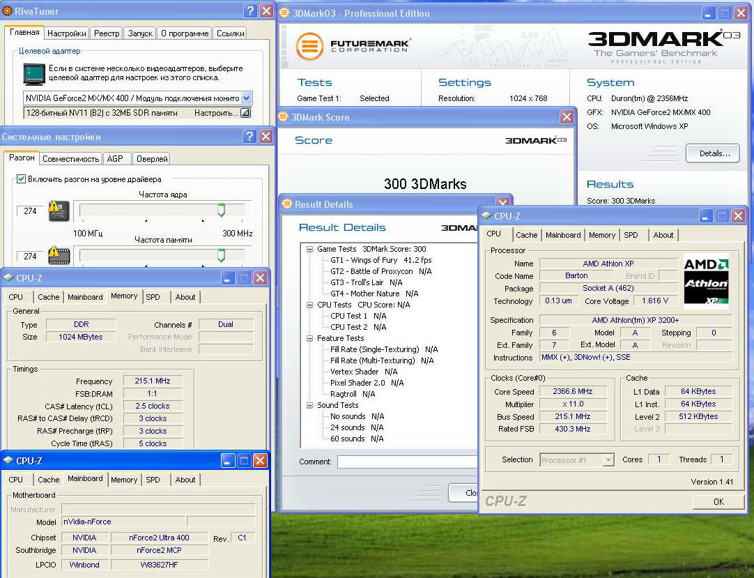Select GT4 - Mother Nature row

(374, 294)
